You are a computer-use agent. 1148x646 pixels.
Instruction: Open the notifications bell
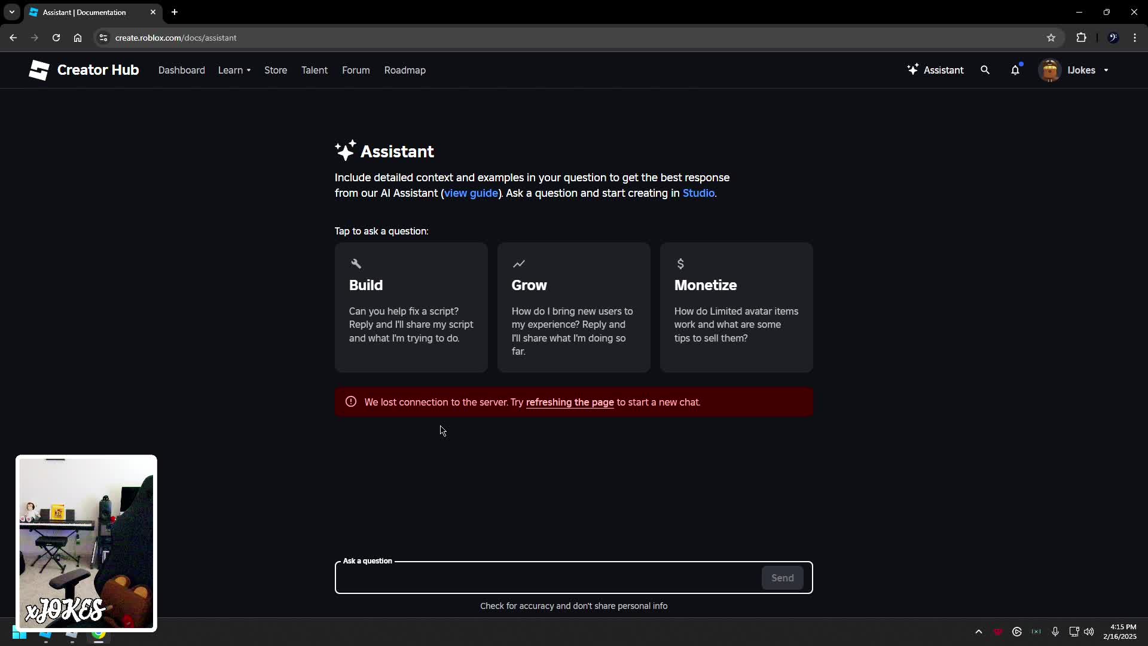pos(1015,70)
